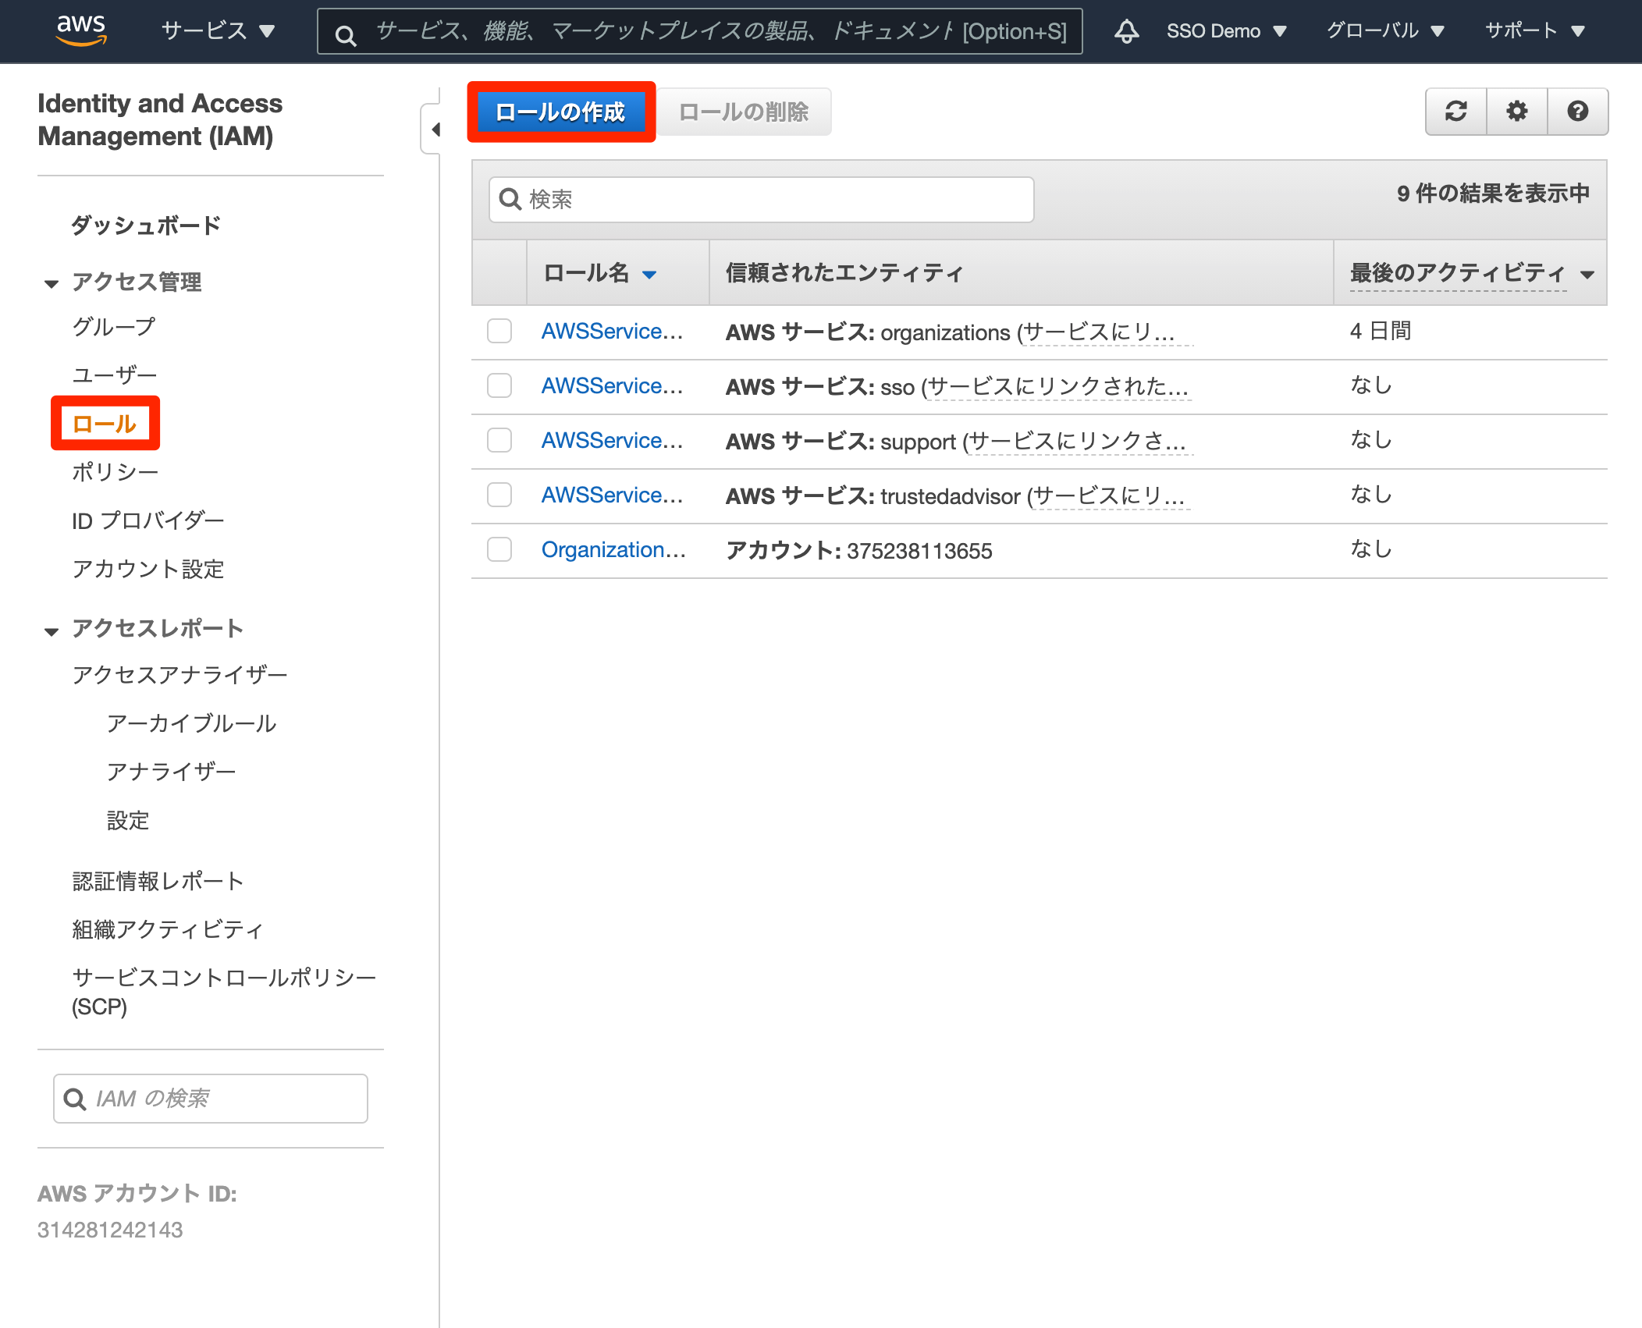Open the settings gear icon button

click(x=1516, y=112)
